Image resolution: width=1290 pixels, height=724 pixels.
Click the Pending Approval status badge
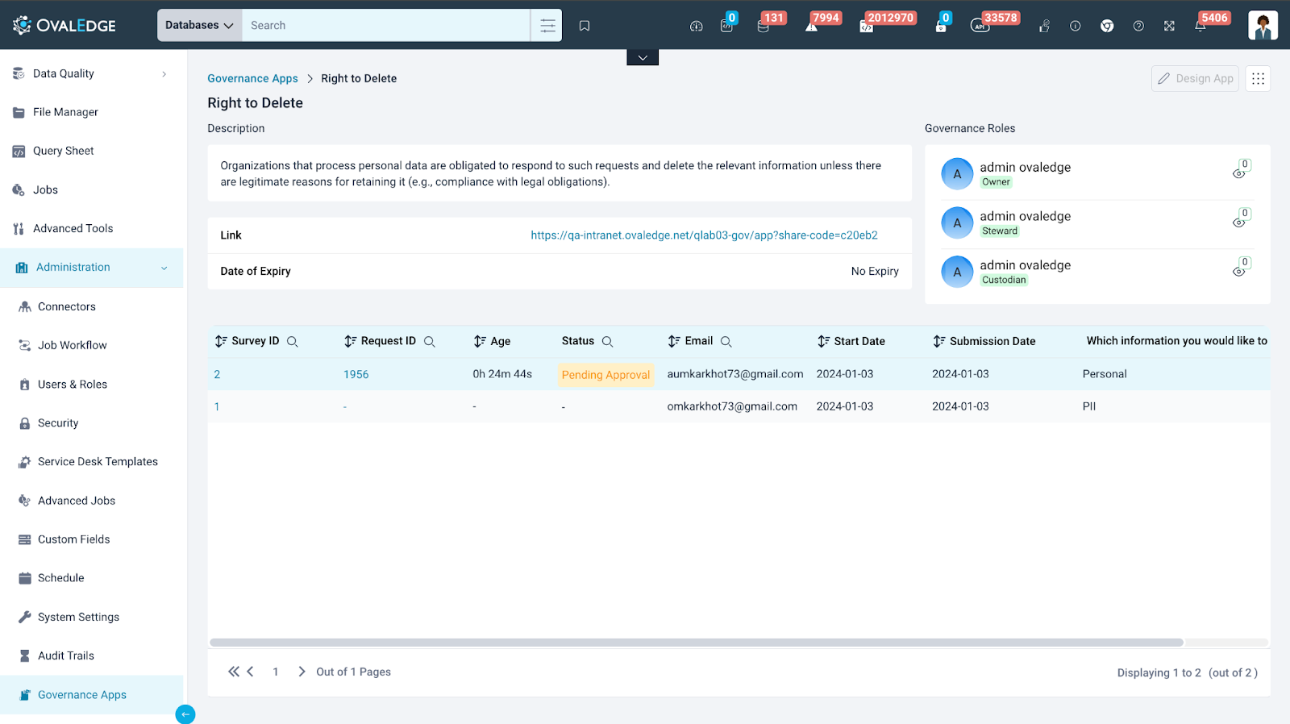pos(605,375)
